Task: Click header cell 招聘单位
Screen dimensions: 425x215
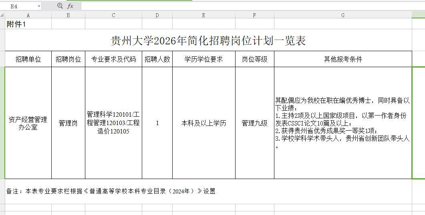Action: click(x=28, y=59)
